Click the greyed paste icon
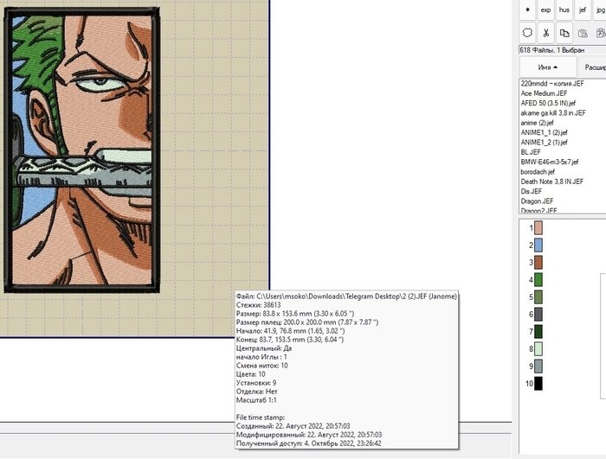 click(583, 33)
